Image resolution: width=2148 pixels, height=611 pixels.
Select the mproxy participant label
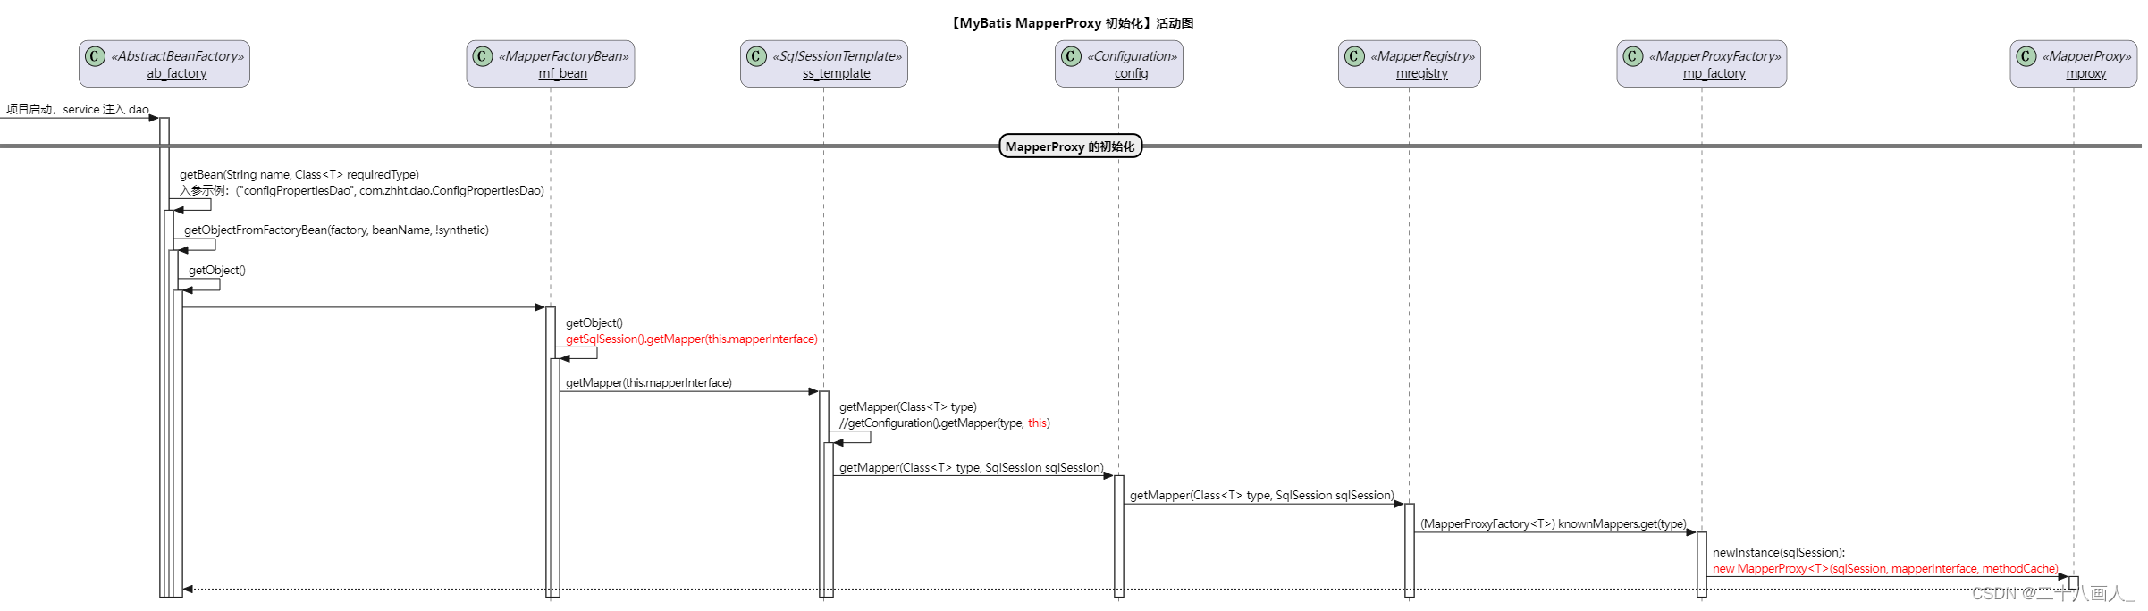[2086, 73]
